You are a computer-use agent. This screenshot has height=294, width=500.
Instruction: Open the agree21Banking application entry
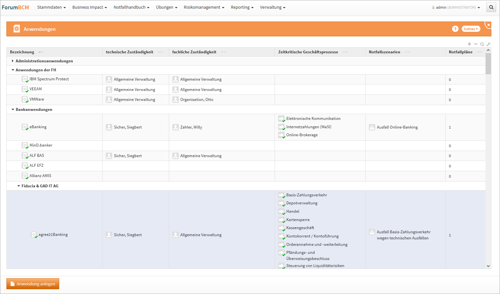click(x=53, y=235)
